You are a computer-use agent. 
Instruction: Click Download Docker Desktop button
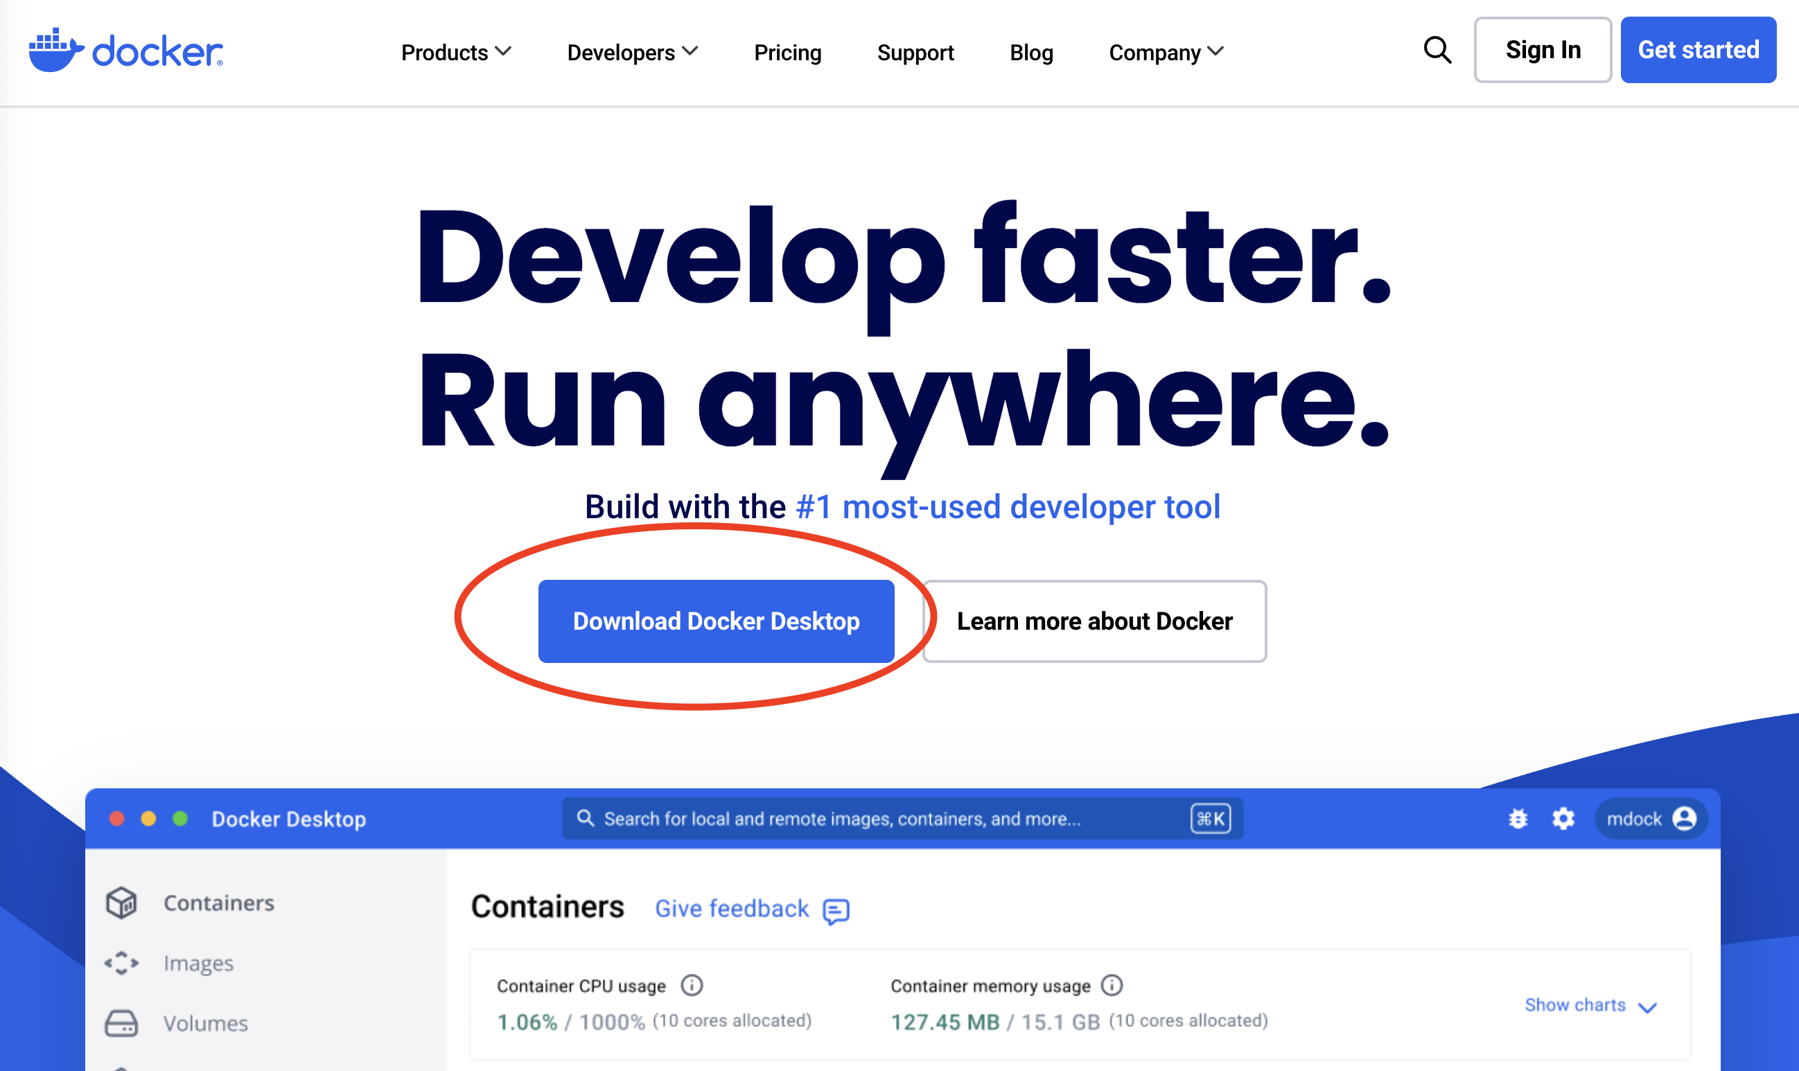point(715,621)
